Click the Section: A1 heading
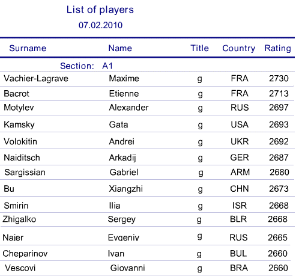302x276 pixels. click(x=86, y=66)
